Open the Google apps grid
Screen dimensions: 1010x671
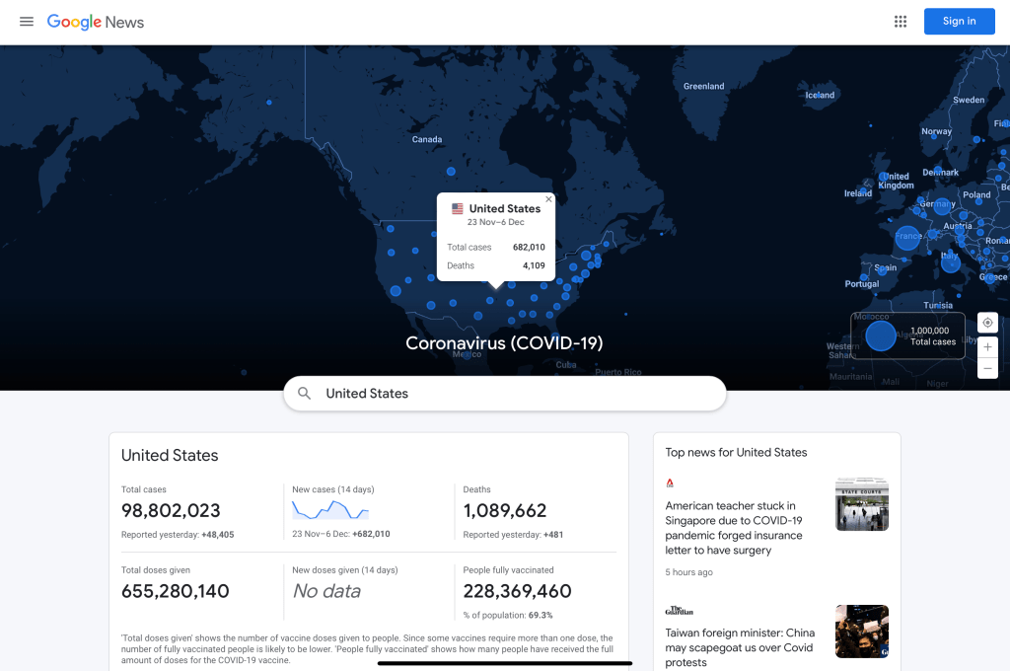click(900, 22)
